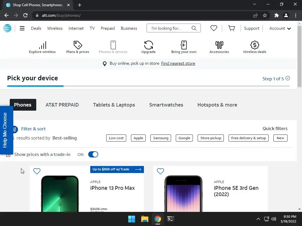The image size is (302, 226).
Task: Expand Step 1 of 5 chevron
Action: point(288,78)
